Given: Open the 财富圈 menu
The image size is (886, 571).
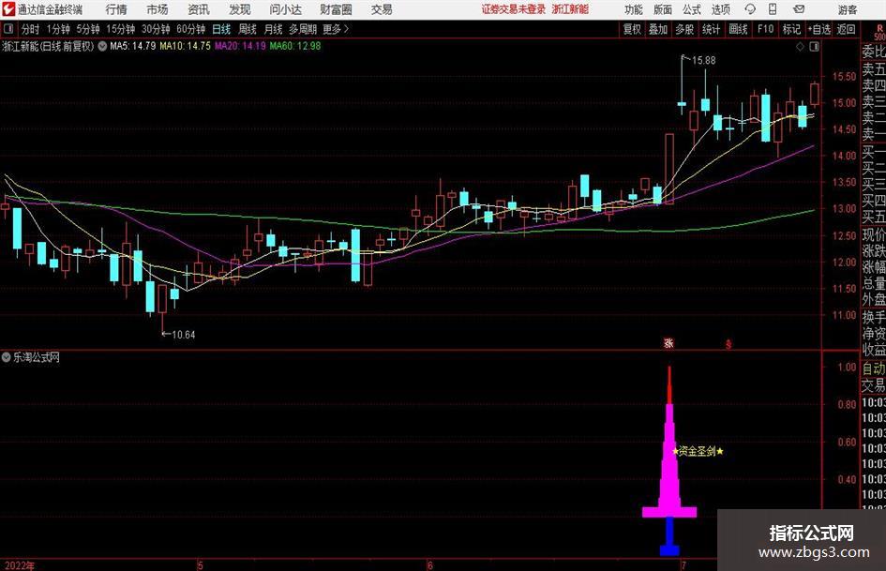Looking at the screenshot, I should [336, 9].
